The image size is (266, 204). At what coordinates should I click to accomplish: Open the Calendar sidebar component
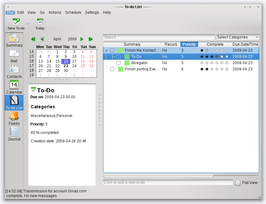tap(14, 87)
